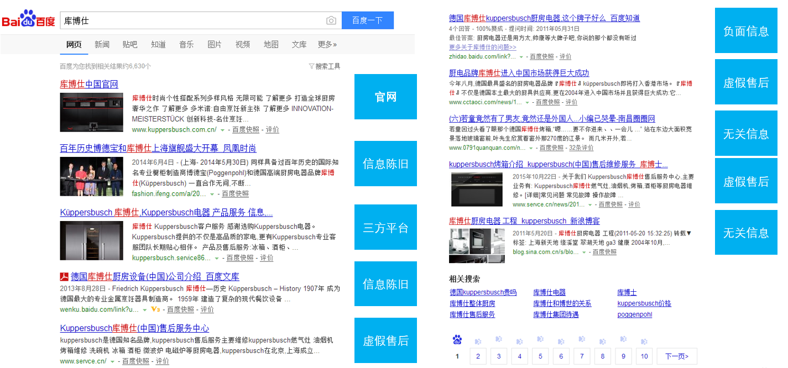
Task: Click thumbnail of 上海旗舰盛大开幕 news result
Action: 92,176
